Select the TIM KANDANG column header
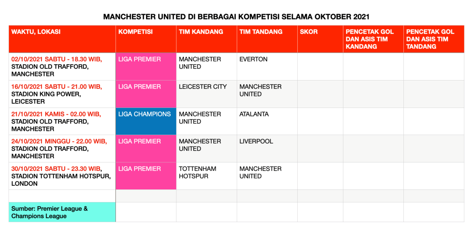Viewport: 476px width, 229px height. point(206,39)
